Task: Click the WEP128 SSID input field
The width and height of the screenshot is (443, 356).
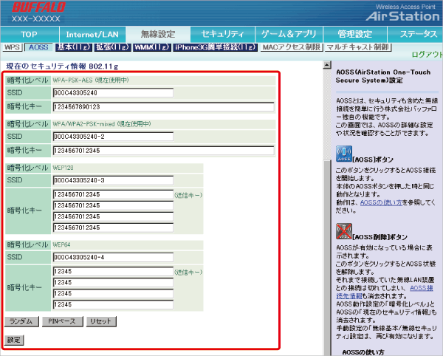Action: (112, 180)
